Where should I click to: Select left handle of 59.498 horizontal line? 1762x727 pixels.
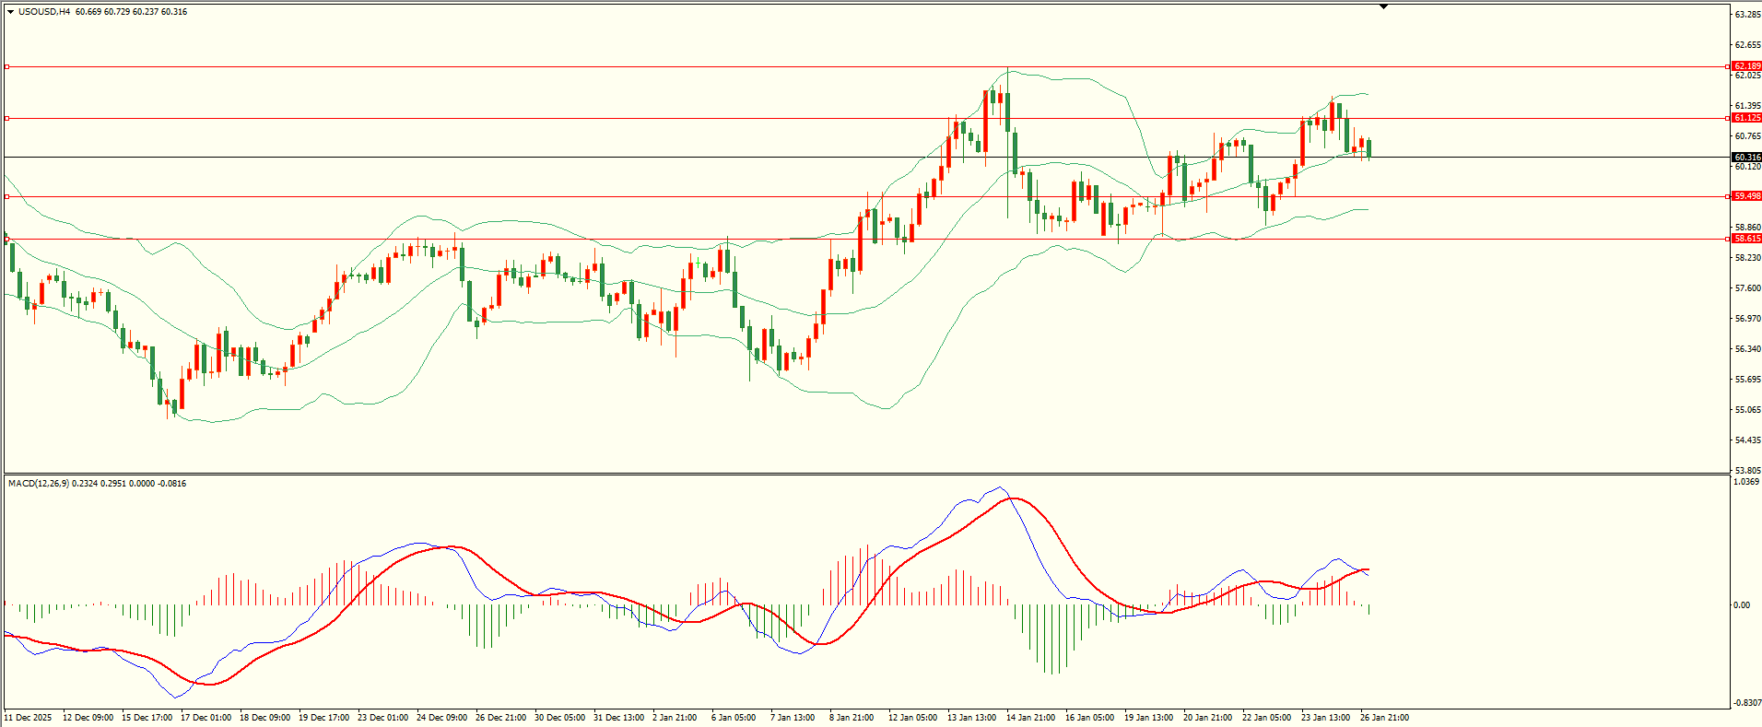(x=7, y=196)
